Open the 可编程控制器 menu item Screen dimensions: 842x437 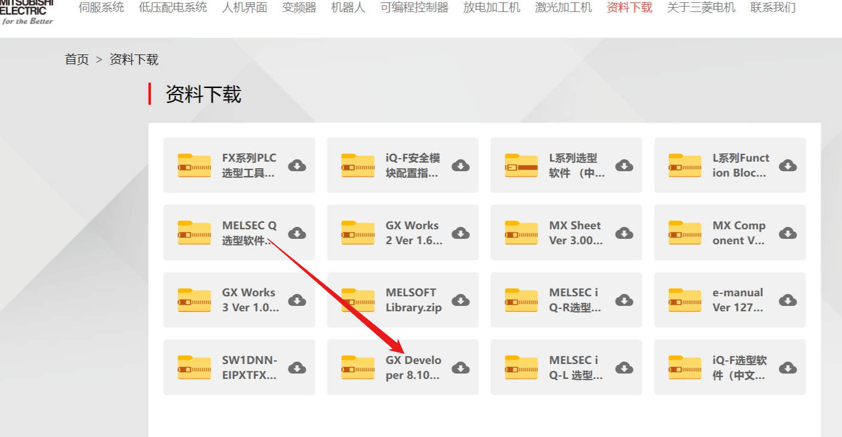point(414,8)
